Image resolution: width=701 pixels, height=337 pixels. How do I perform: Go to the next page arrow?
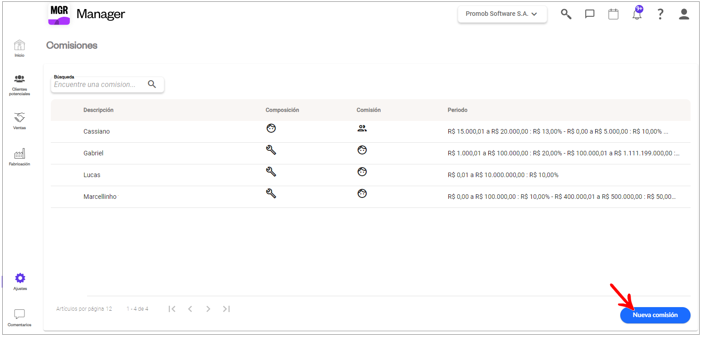(208, 309)
